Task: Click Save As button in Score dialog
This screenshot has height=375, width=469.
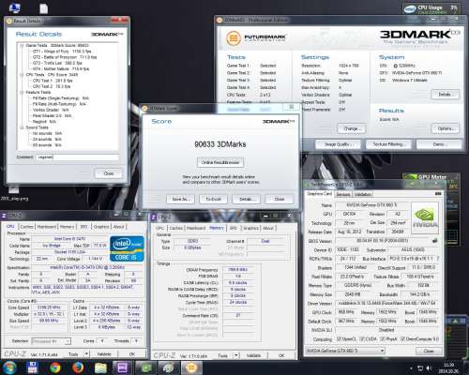Action: click(x=180, y=199)
